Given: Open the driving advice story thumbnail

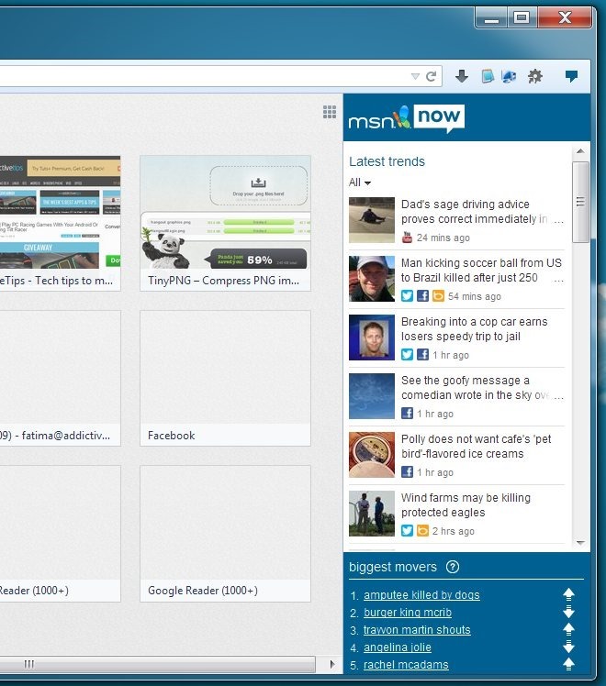Looking at the screenshot, I should (371, 219).
